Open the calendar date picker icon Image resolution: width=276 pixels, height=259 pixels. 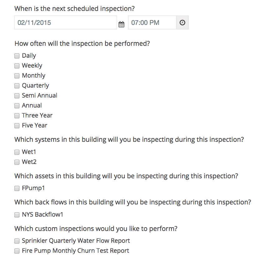[121, 24]
